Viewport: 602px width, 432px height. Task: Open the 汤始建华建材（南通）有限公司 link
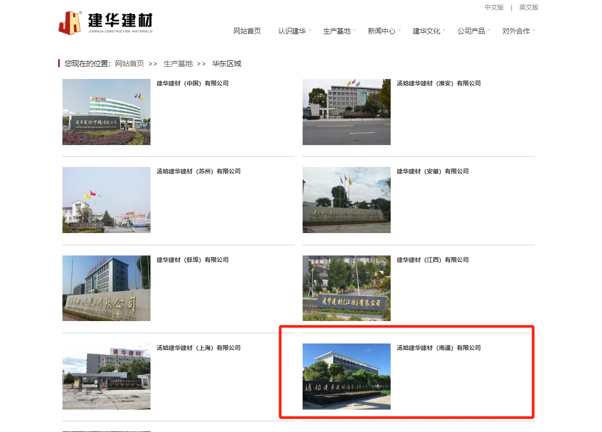click(x=439, y=348)
